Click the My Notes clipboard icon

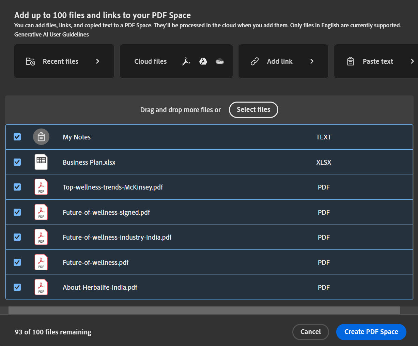click(41, 137)
